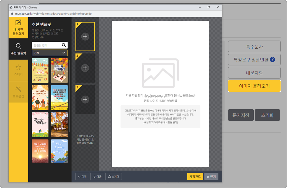Click the blue question mark help icon

[272, 60]
